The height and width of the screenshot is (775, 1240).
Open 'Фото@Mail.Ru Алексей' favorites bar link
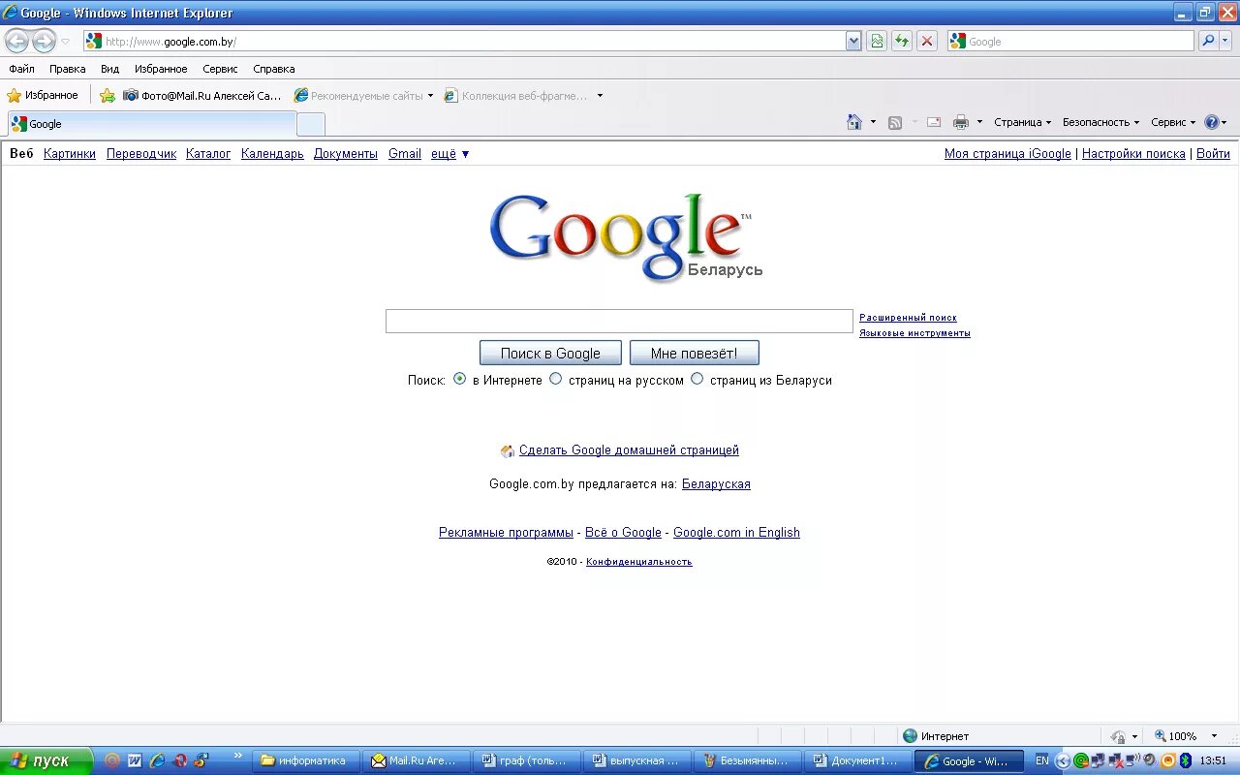(x=202, y=95)
